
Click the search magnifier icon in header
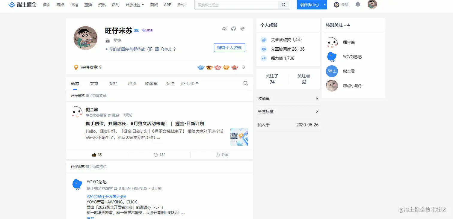[x=284, y=5]
